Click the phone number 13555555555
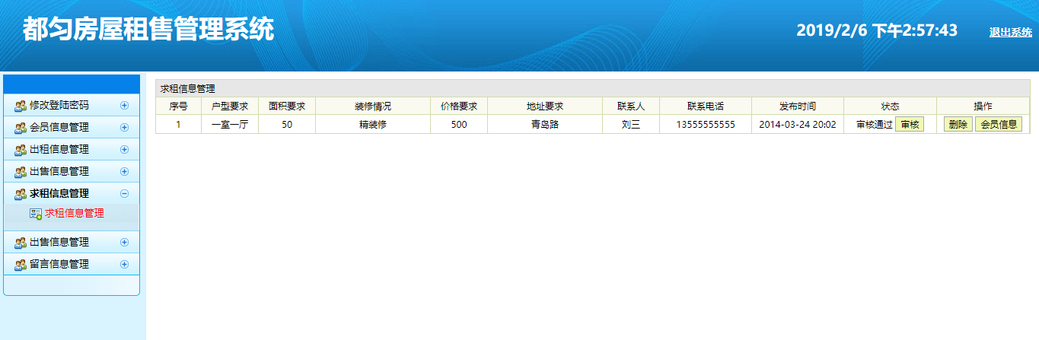The height and width of the screenshot is (340, 1039). tap(706, 124)
